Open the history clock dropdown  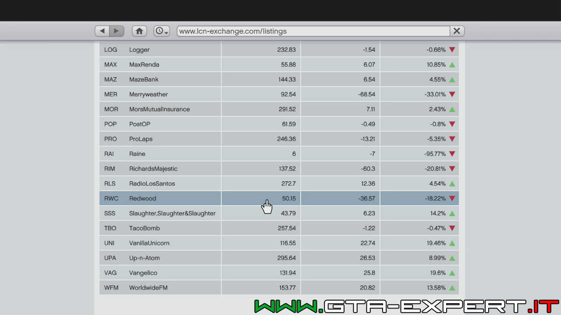pos(162,31)
